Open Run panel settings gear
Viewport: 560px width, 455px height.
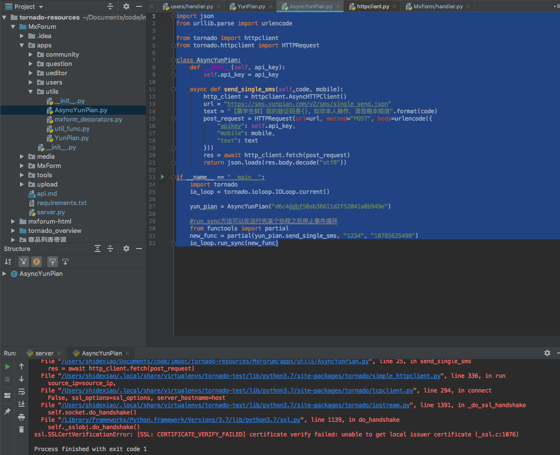[547, 353]
